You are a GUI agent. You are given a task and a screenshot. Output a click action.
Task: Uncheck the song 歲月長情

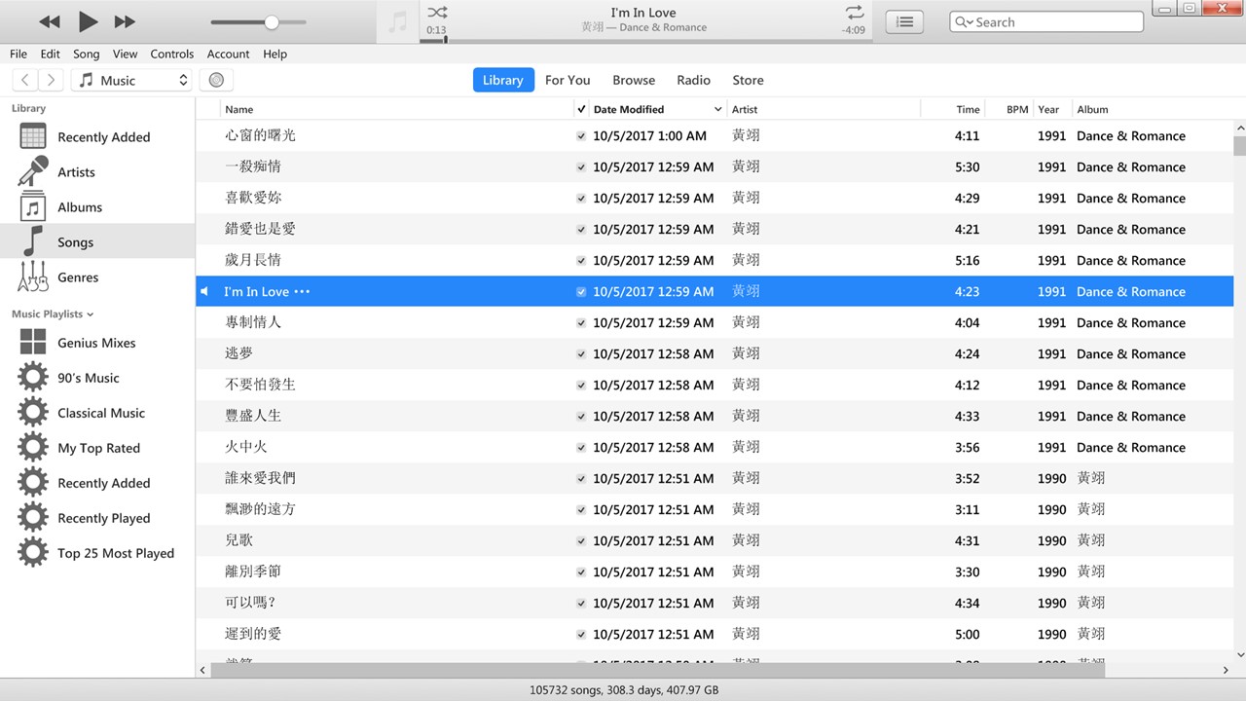coord(581,261)
